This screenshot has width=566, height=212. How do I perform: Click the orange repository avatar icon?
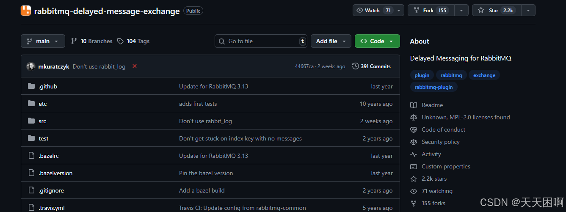coord(26,11)
